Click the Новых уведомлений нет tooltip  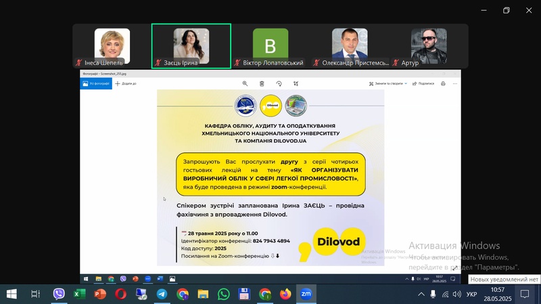504,279
